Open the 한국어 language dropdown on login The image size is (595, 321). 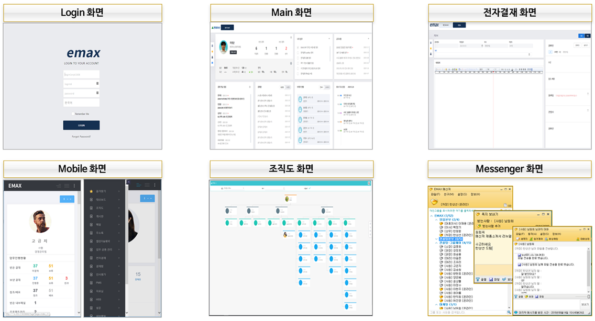81,102
